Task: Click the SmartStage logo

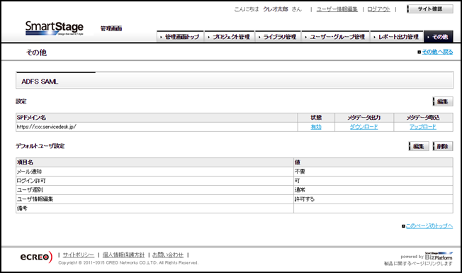Action: coord(55,28)
